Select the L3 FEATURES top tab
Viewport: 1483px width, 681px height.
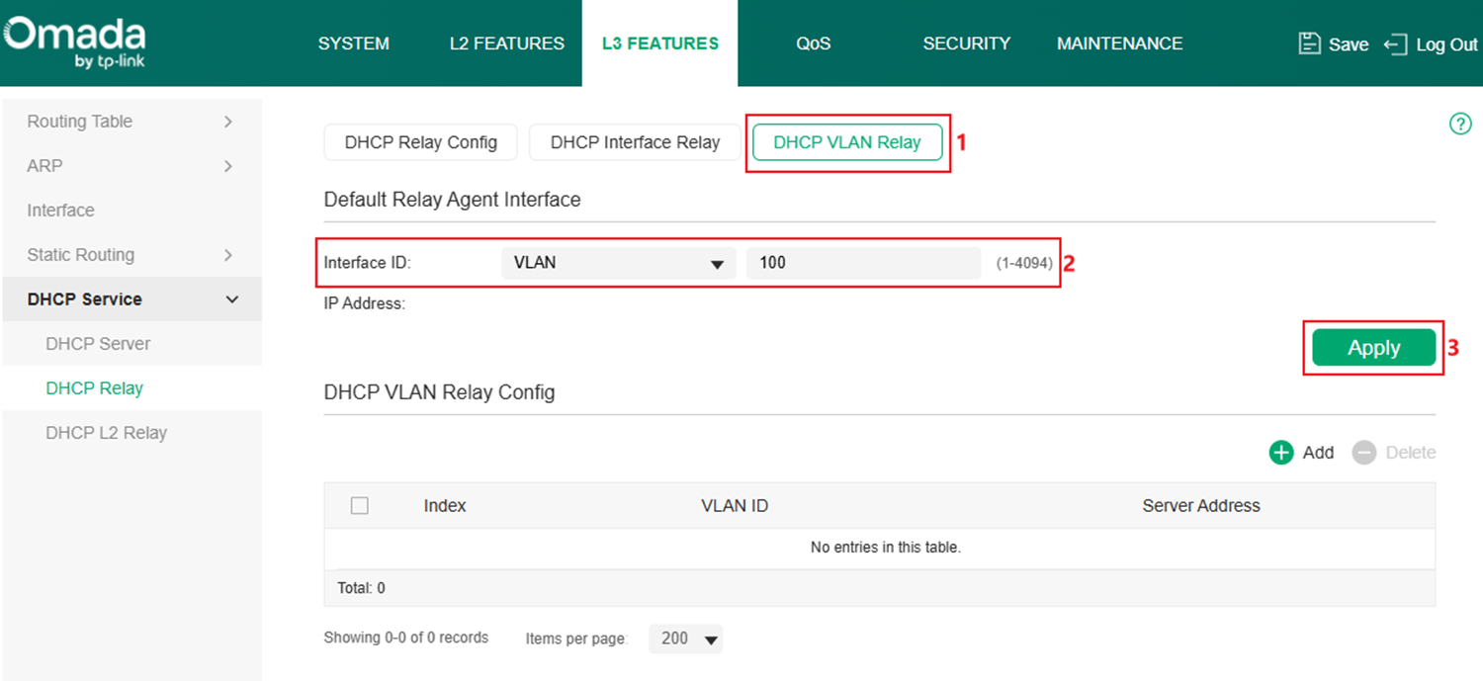coord(660,43)
